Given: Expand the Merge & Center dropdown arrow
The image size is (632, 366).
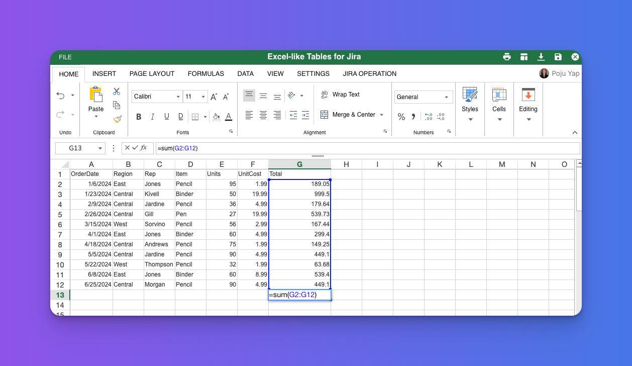Looking at the screenshot, I should 381,115.
